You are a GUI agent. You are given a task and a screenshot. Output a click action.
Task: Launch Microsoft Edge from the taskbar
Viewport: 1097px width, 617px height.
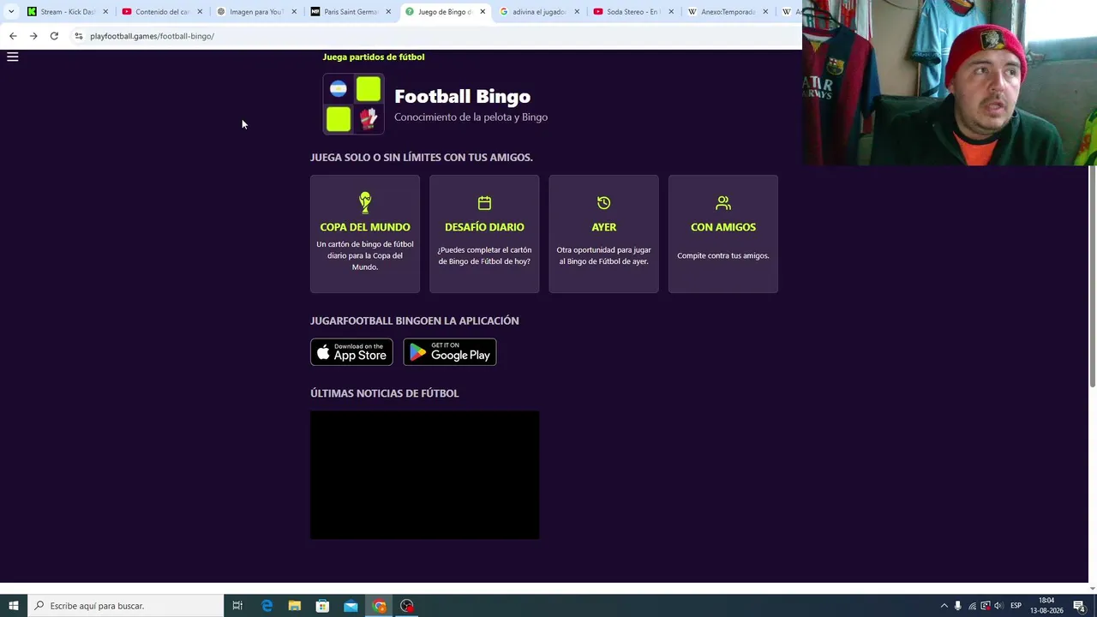click(x=267, y=606)
